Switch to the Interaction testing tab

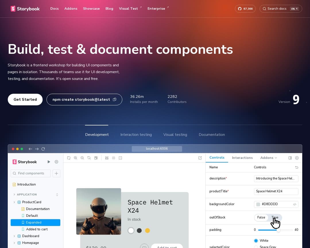pyautogui.click(x=136, y=135)
